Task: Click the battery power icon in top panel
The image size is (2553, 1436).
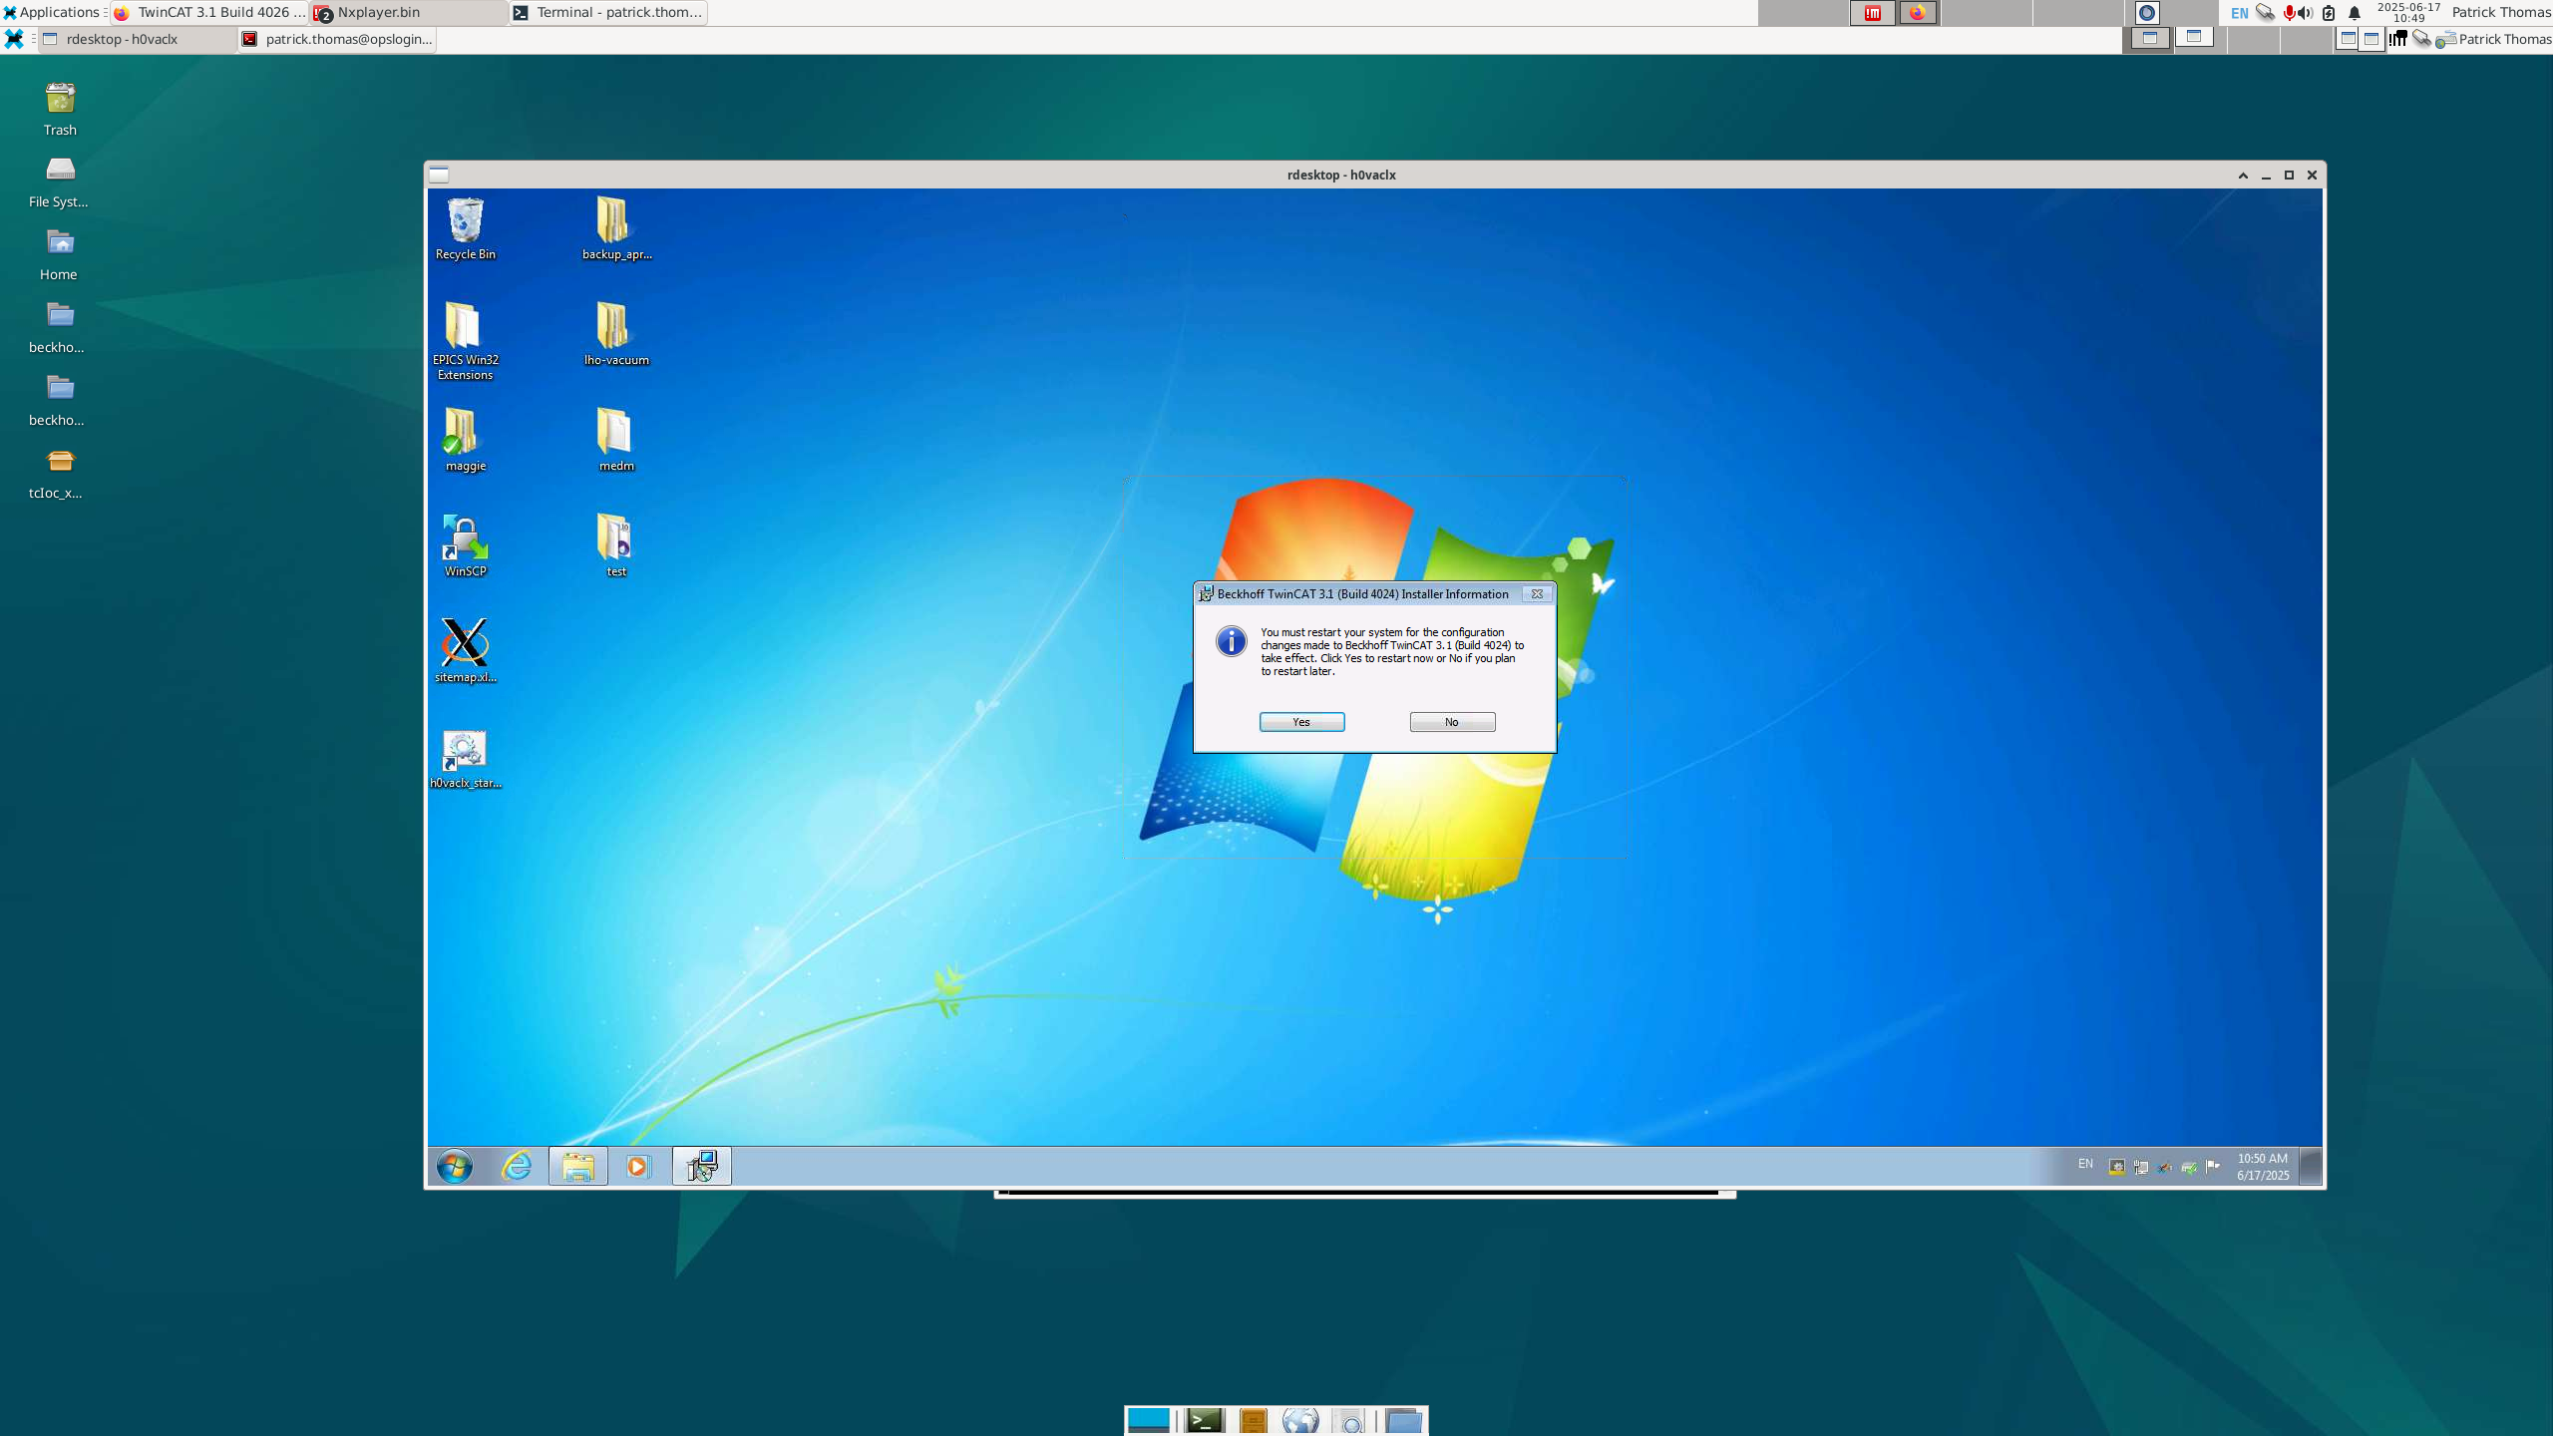Action: click(x=2329, y=13)
